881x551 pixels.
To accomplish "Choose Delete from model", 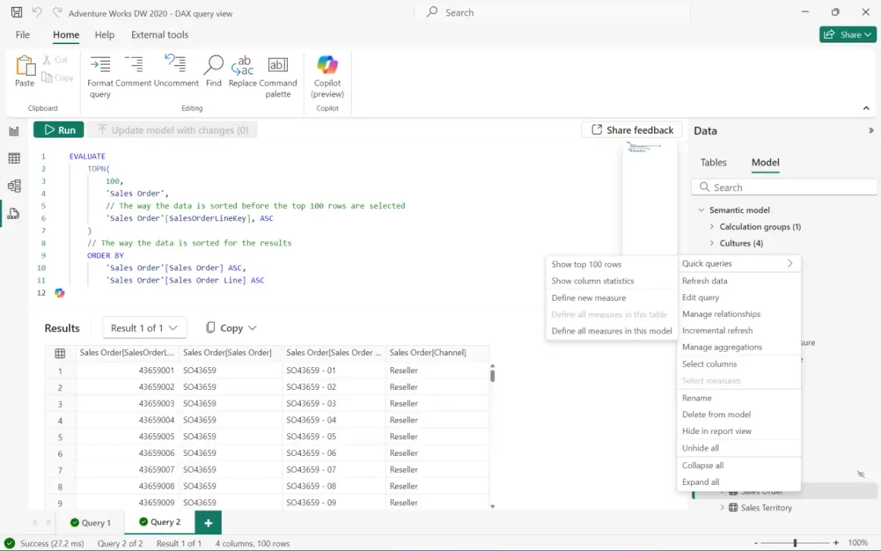I will pos(739,414).
